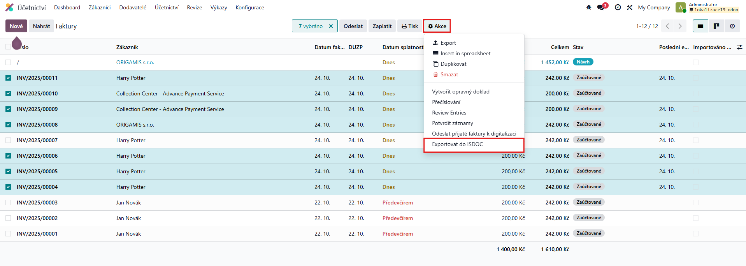
Task: Open the ORIGAMIS s.r.o. draft link
Action: [135, 62]
